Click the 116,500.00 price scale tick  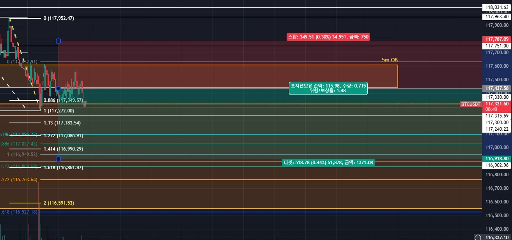click(x=497, y=215)
